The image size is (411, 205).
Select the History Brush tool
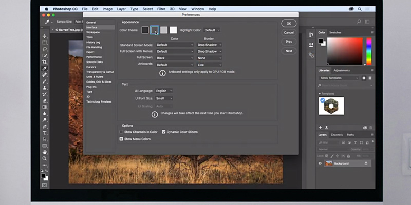(45, 94)
